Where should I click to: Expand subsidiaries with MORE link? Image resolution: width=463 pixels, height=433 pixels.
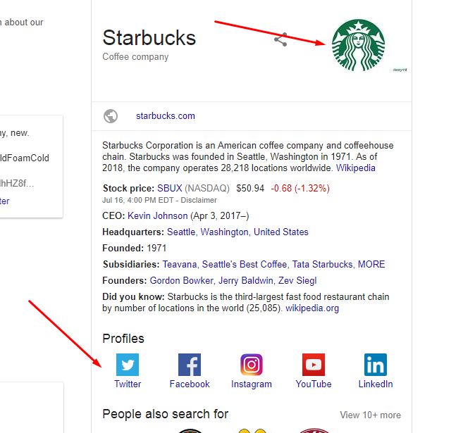pos(371,264)
